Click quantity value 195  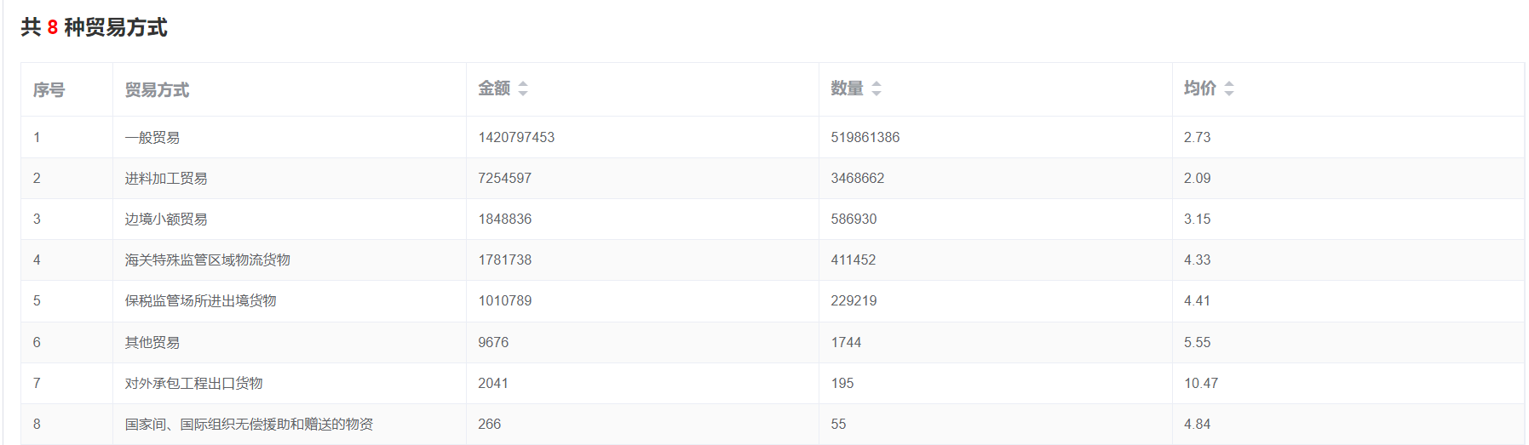(842, 383)
